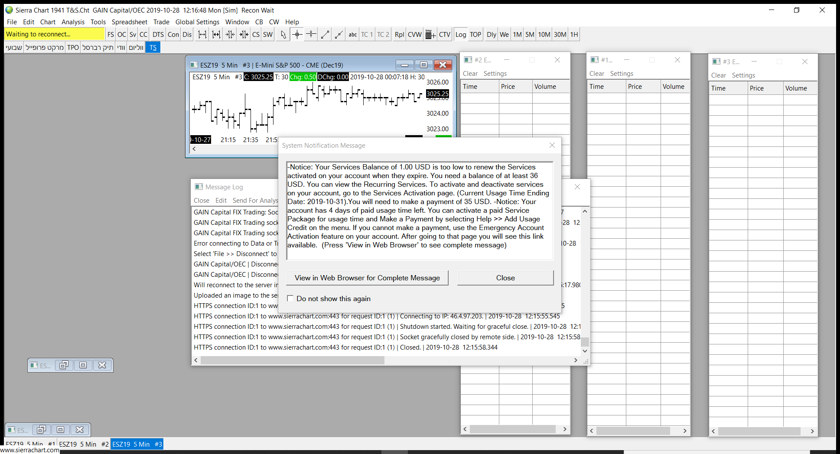This screenshot has height=454, width=840.
Task: Open the Chart menu
Action: click(x=48, y=22)
